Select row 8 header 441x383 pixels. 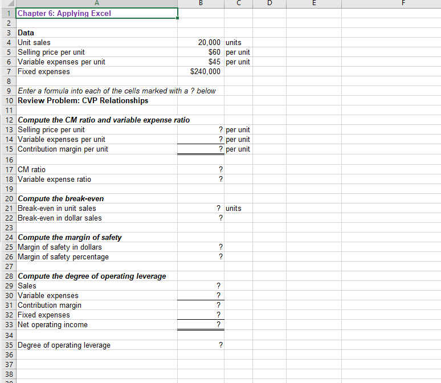[9, 81]
